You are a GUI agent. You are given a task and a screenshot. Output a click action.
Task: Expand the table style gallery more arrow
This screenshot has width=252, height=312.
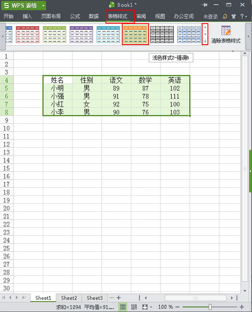pyautogui.click(x=205, y=41)
